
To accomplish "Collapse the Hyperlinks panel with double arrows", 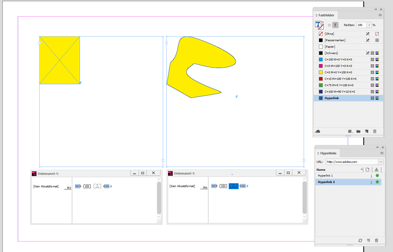I will pos(378,147).
